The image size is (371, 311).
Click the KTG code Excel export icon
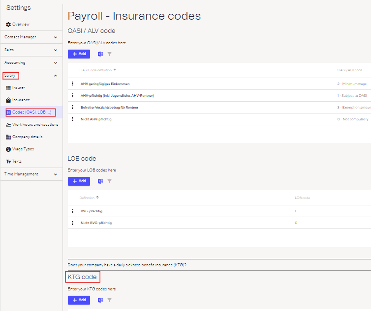[x=100, y=300]
